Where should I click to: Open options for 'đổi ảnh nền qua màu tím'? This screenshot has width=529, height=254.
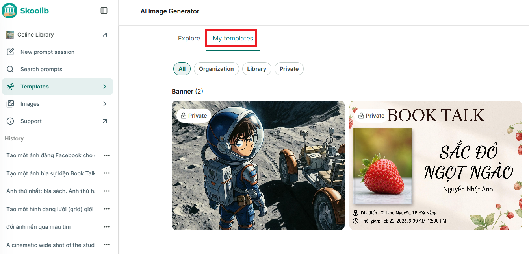tap(107, 227)
